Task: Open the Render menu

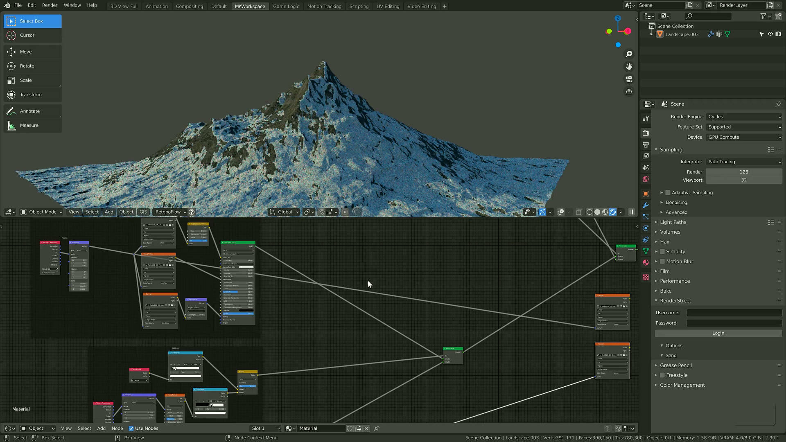Action: point(50,5)
